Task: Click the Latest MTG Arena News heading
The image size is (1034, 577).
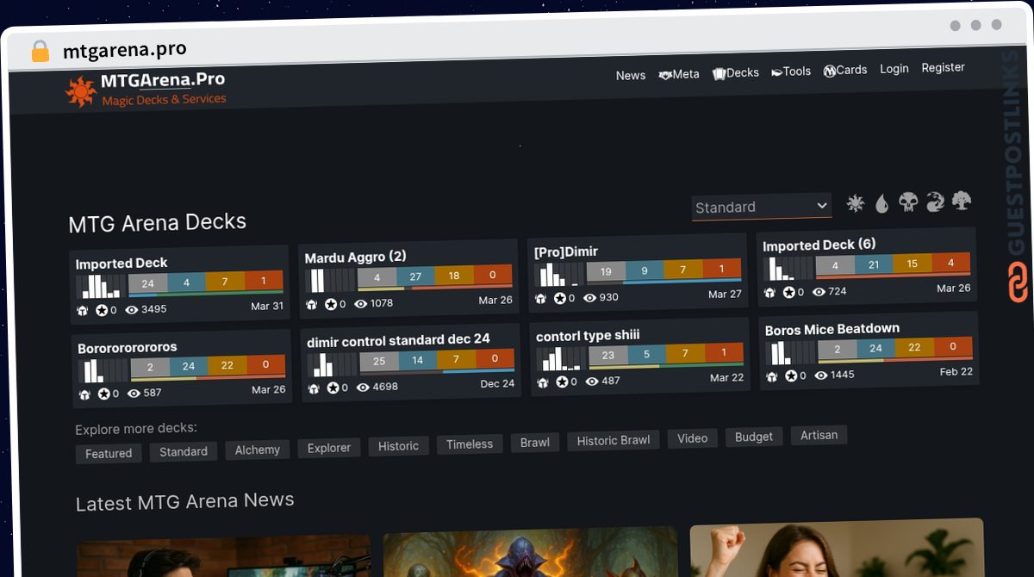Action: [x=185, y=502]
